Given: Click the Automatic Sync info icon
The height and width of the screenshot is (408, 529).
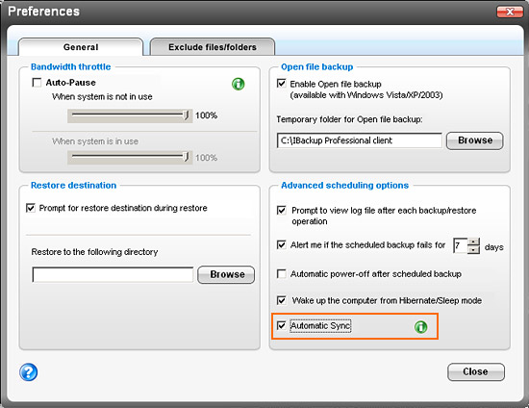Looking at the screenshot, I should pyautogui.click(x=420, y=326).
